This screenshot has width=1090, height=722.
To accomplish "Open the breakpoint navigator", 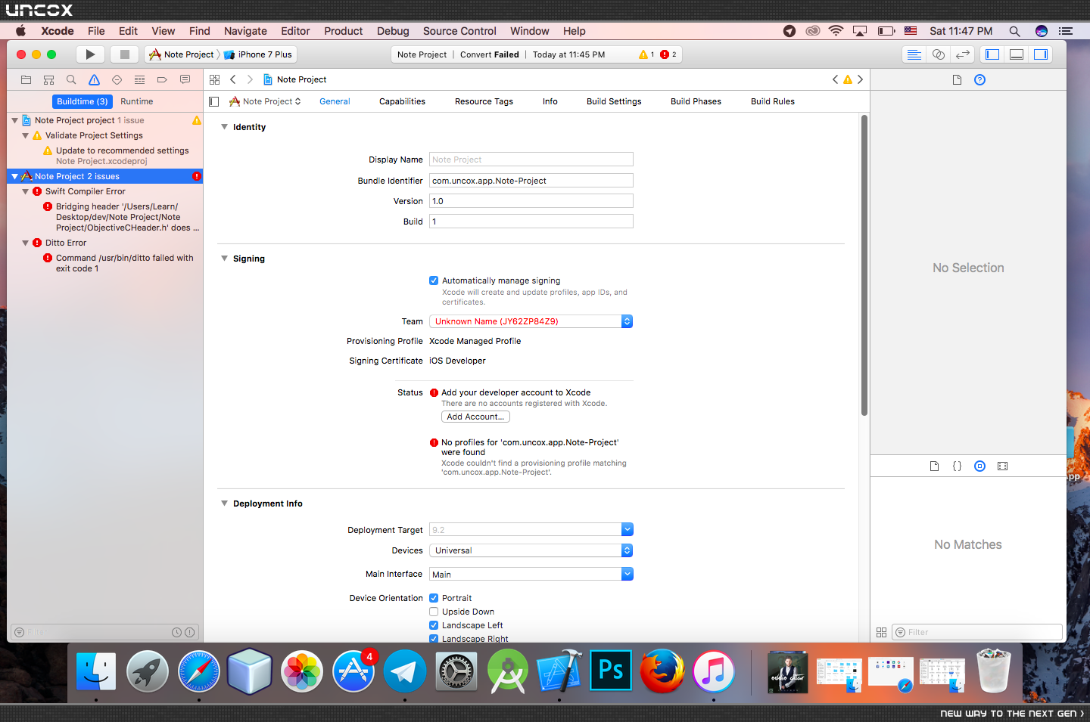I will pyautogui.click(x=162, y=79).
